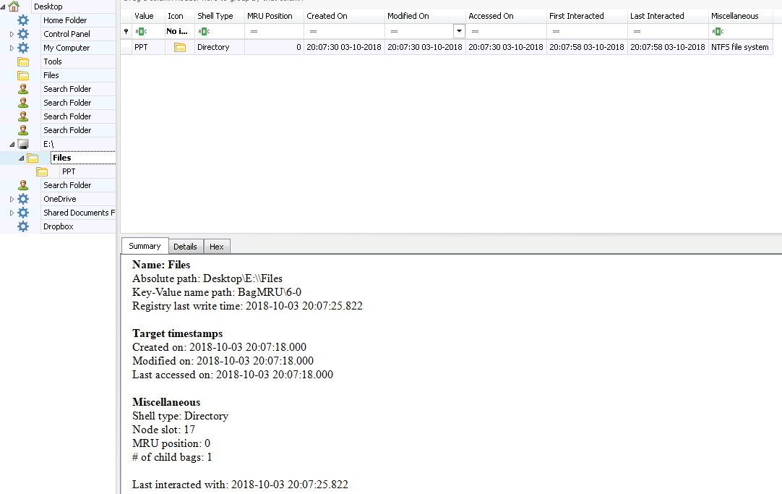Select the Shared Documents Folder tree item
The image size is (782, 494).
(x=78, y=213)
